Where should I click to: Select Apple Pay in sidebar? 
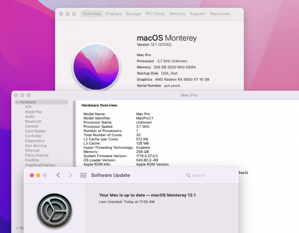click(33, 111)
